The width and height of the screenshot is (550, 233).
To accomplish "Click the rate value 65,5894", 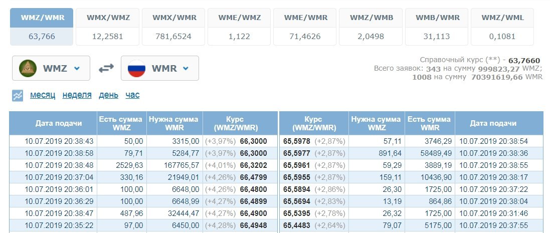I will click(297, 189).
